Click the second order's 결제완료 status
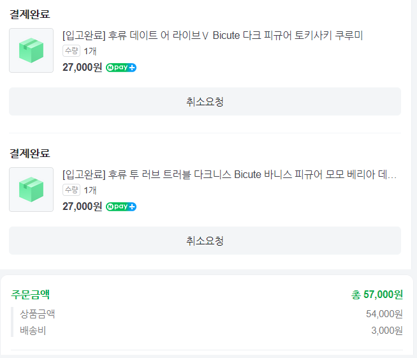The height and width of the screenshot is (358, 417). [29, 153]
